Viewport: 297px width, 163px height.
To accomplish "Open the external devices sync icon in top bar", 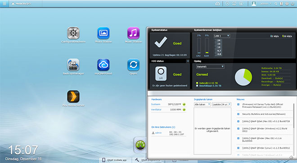I will pos(234,4).
